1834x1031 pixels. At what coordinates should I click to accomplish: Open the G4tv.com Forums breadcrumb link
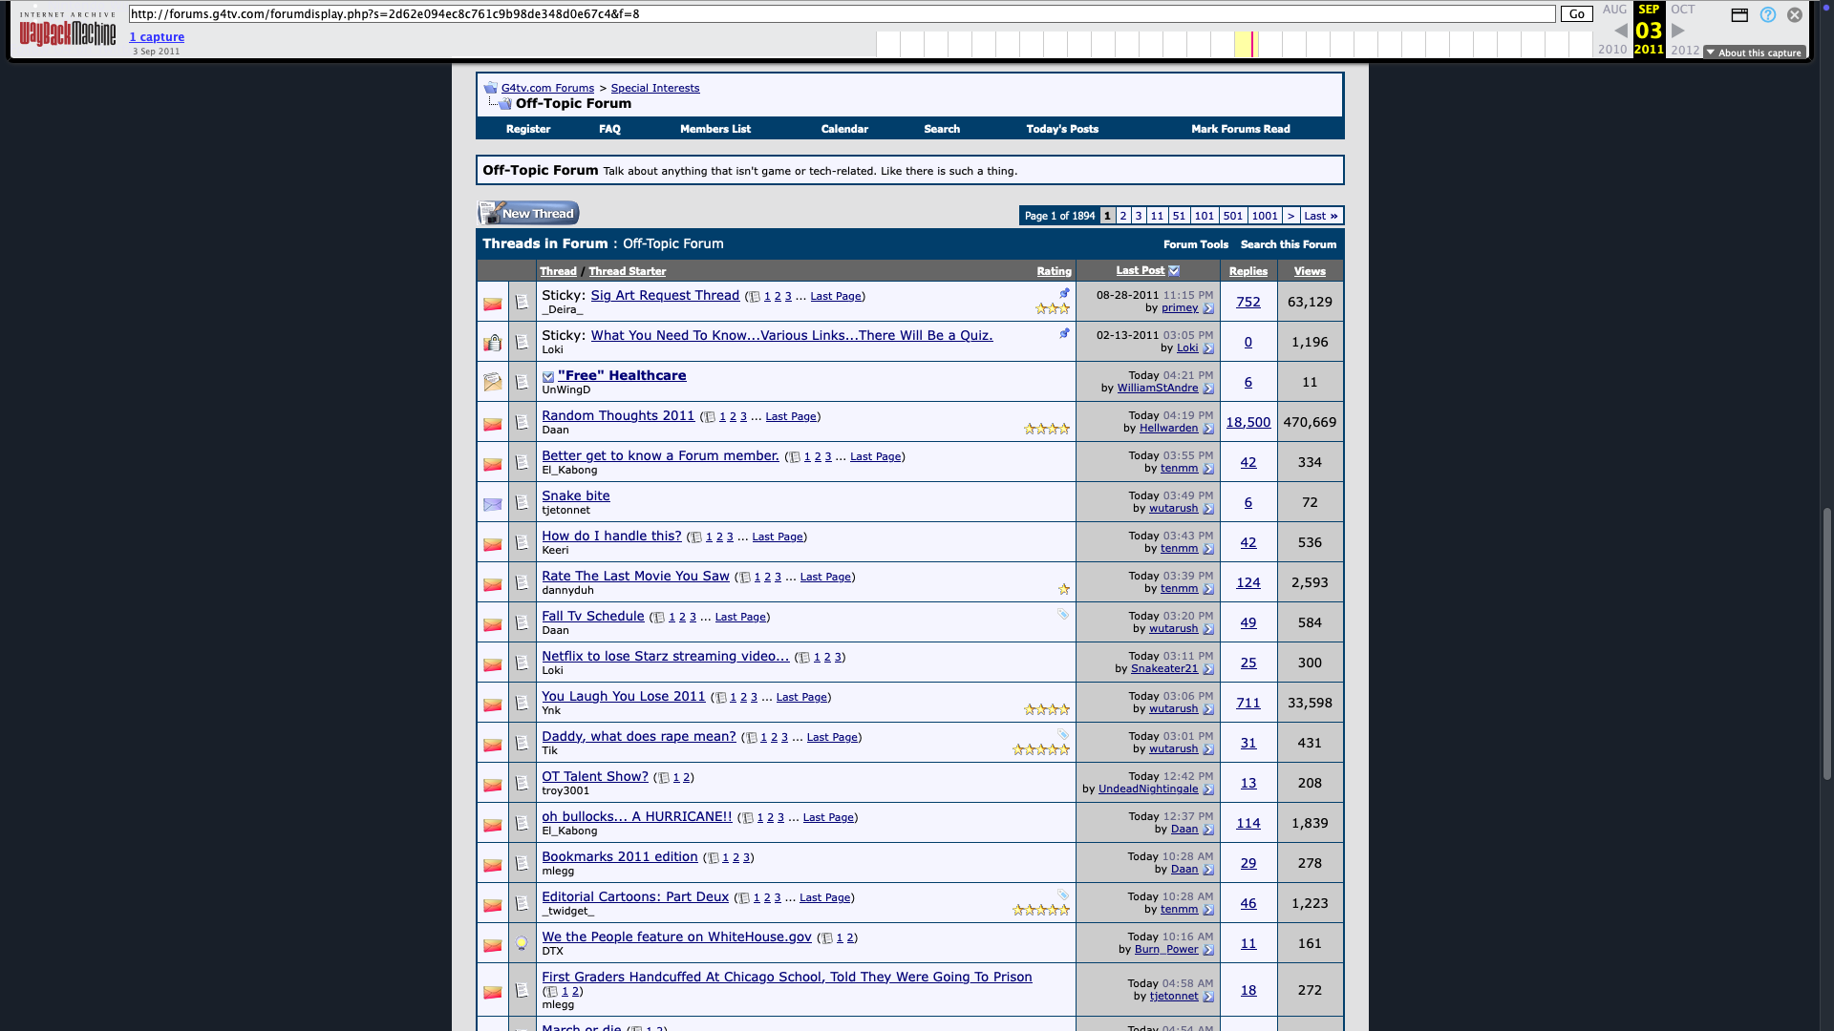click(547, 88)
